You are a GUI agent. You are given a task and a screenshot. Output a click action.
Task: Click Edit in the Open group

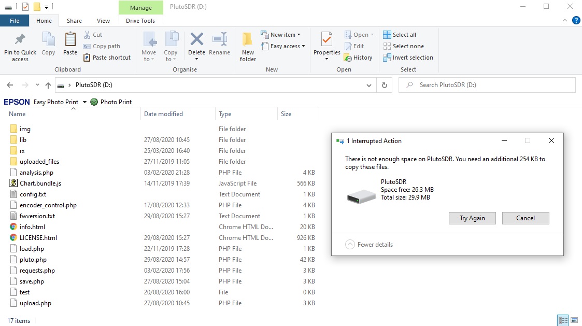[x=354, y=46]
